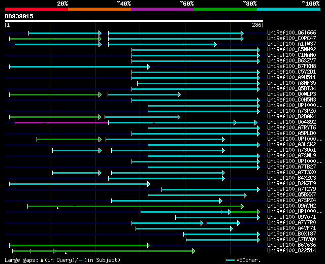Click the cyan alignment bar in the B2KZF9 row
This screenshot has height=264, width=325.
80,184
